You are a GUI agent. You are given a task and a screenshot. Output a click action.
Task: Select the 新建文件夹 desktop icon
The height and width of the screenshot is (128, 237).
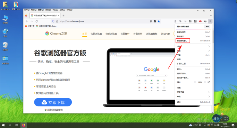coord(16,6)
